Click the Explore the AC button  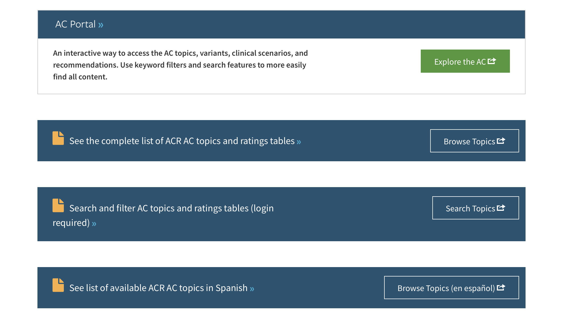465,61
